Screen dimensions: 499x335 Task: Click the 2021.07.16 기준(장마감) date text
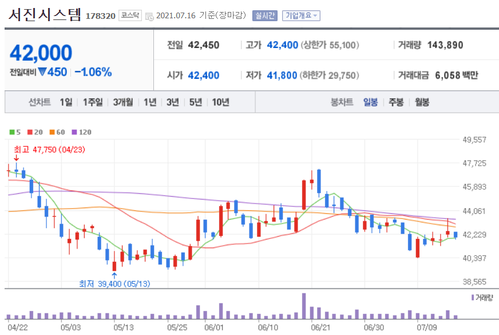tap(201, 15)
